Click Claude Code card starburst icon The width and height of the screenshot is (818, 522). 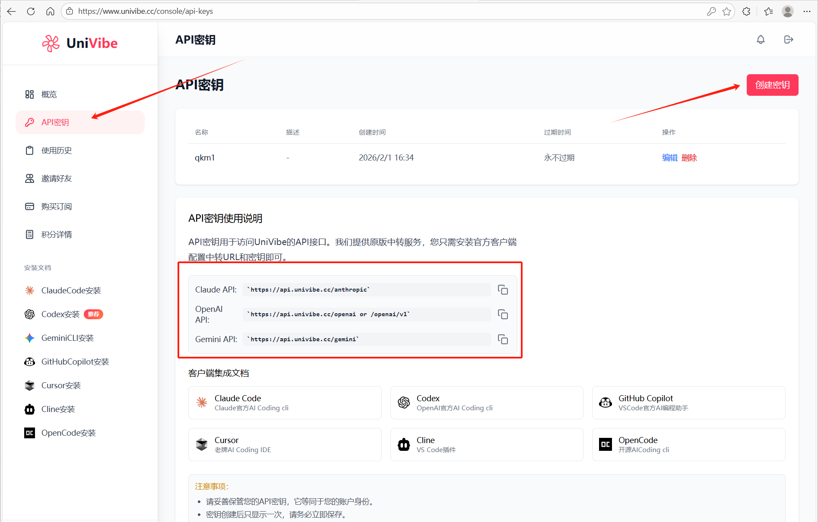click(202, 403)
